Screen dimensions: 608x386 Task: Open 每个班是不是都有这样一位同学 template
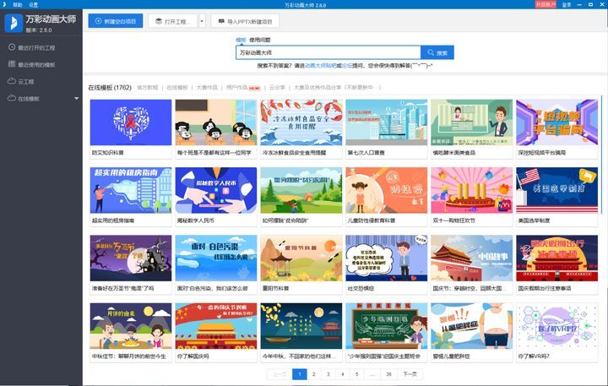[216, 122]
